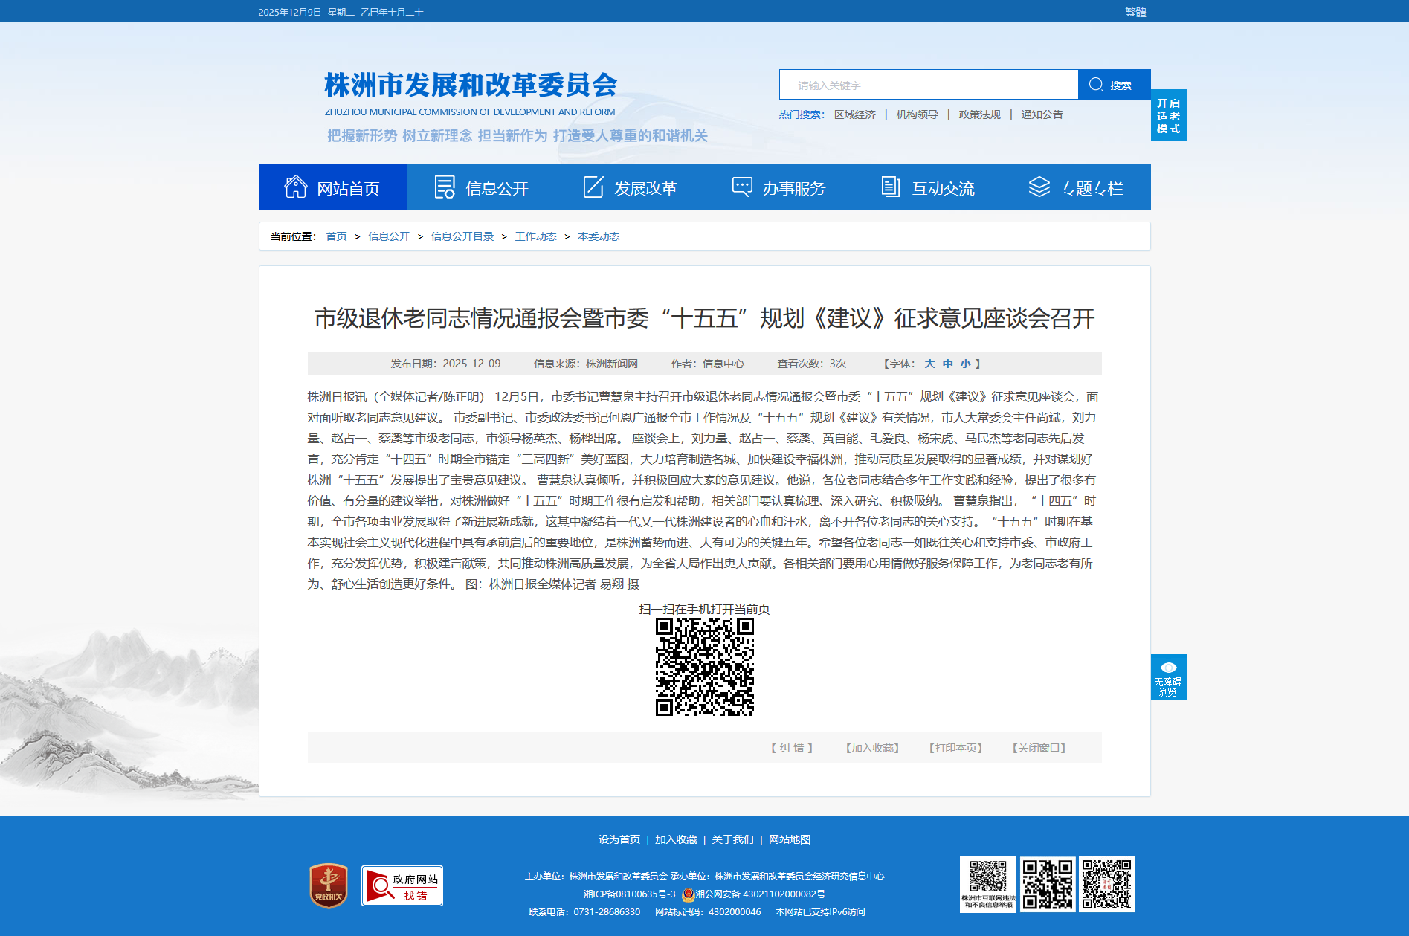Switch to traditional Chinese with 繁體
The image size is (1409, 936).
[x=1135, y=12]
